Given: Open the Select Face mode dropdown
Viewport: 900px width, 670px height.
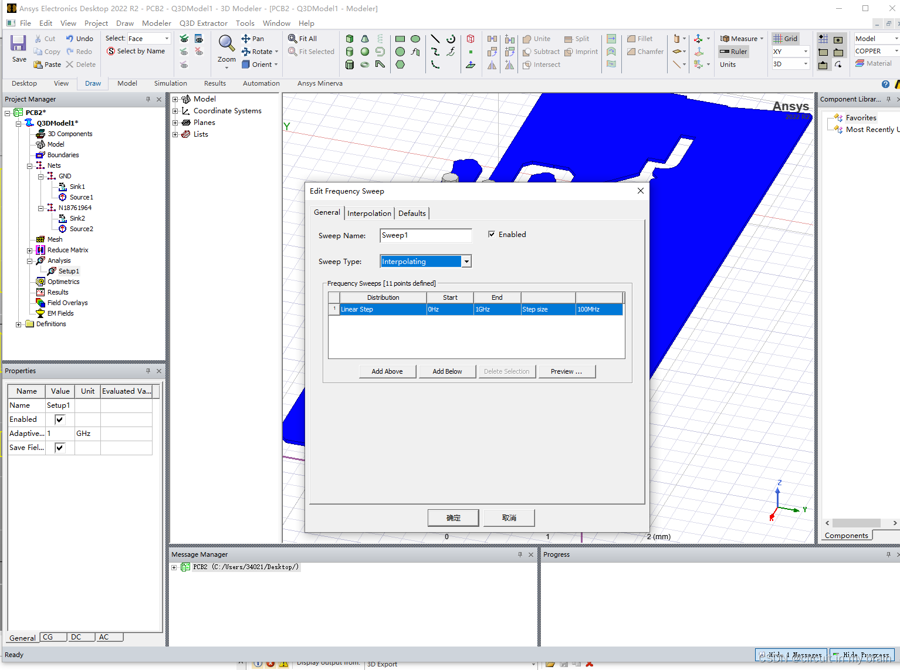Looking at the screenshot, I should (167, 39).
